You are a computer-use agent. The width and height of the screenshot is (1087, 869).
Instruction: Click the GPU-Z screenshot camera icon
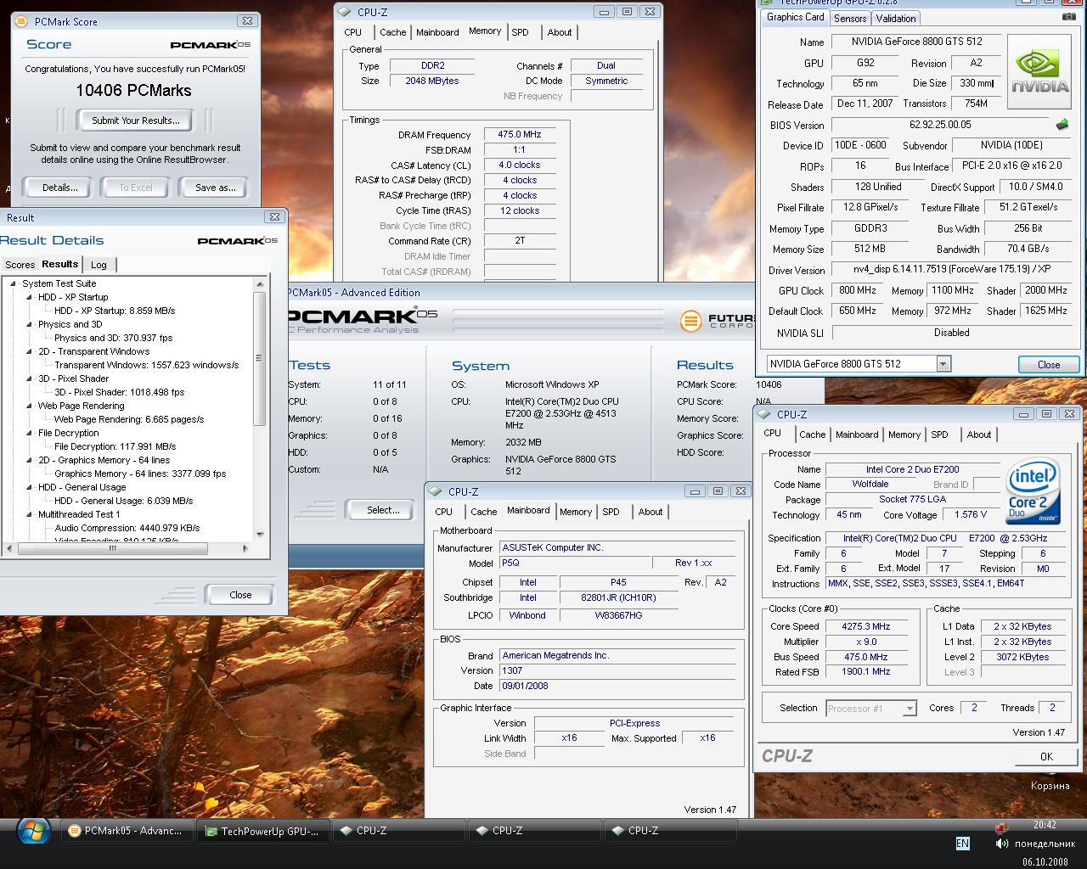tap(1068, 17)
